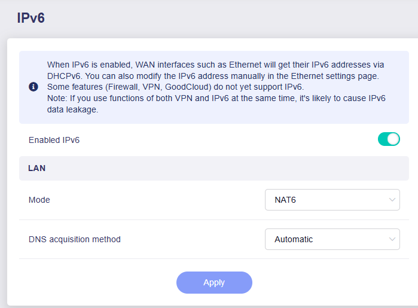Click the chevron arrow beside Automatic

pyautogui.click(x=392, y=239)
